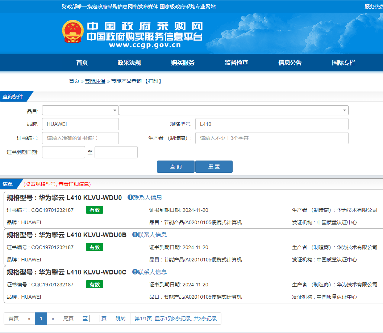Open 政采法规 navigation item
The image size is (383, 333).
coord(129,63)
